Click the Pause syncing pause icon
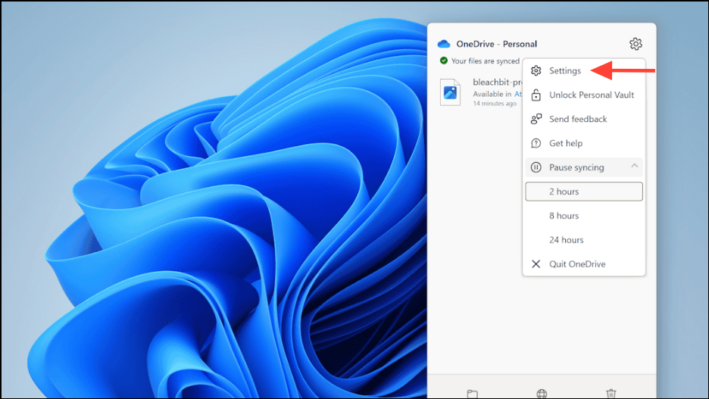The height and width of the screenshot is (399, 709). (x=536, y=167)
